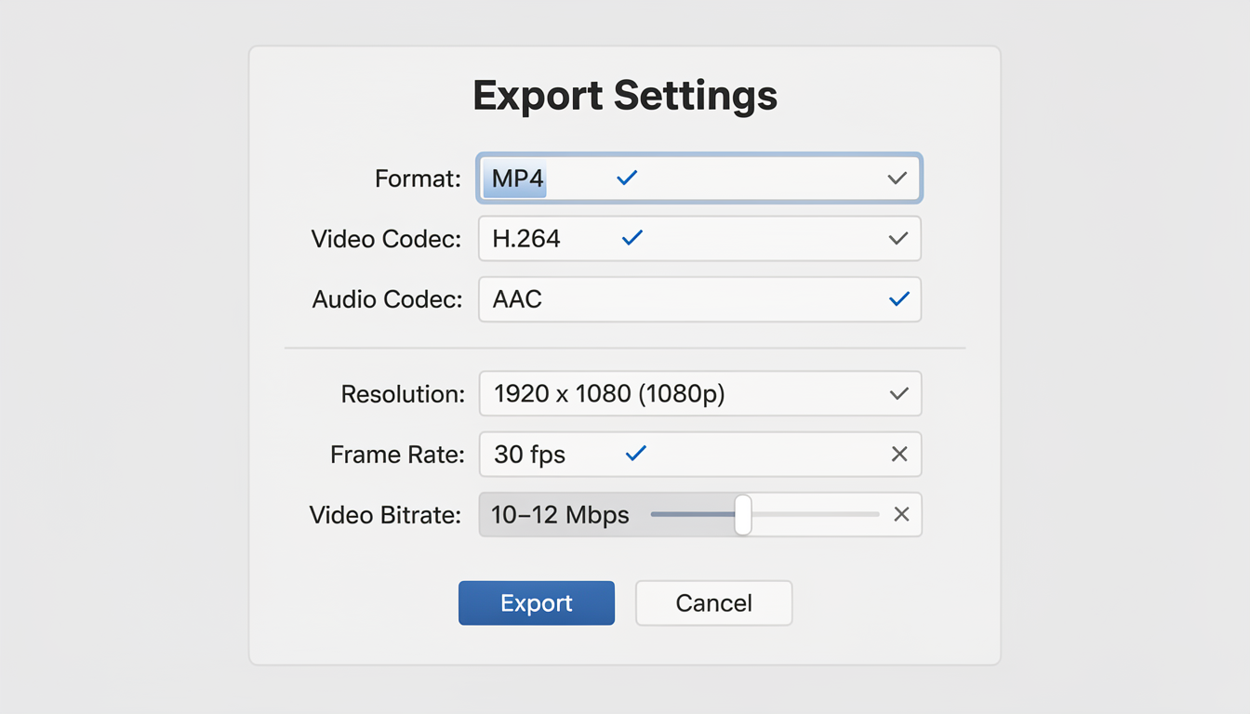Click the checkmark beside H.264
This screenshot has height=714, width=1250.
tap(632, 237)
